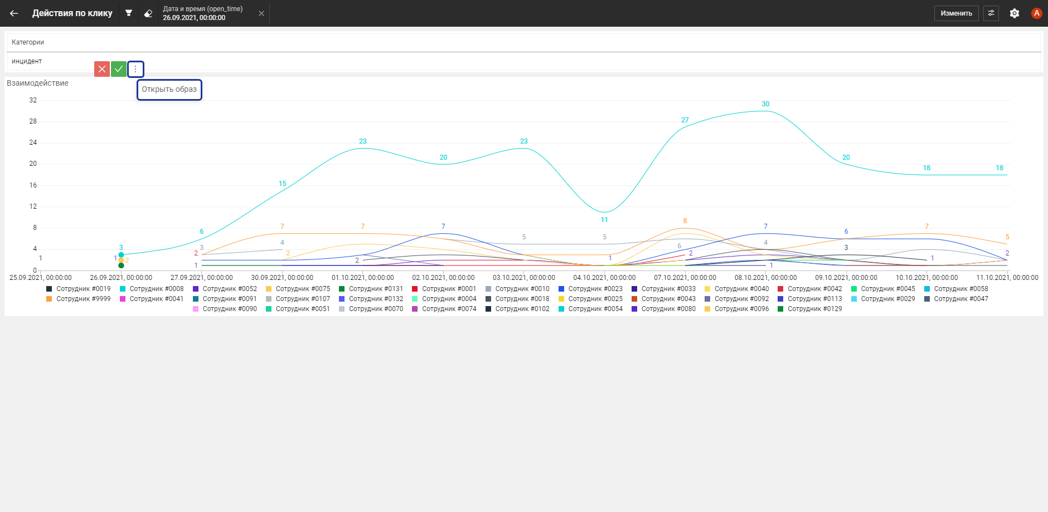Toggle legend series Сотрудник #0045
The height and width of the screenshot is (512, 1048).
[x=883, y=289]
